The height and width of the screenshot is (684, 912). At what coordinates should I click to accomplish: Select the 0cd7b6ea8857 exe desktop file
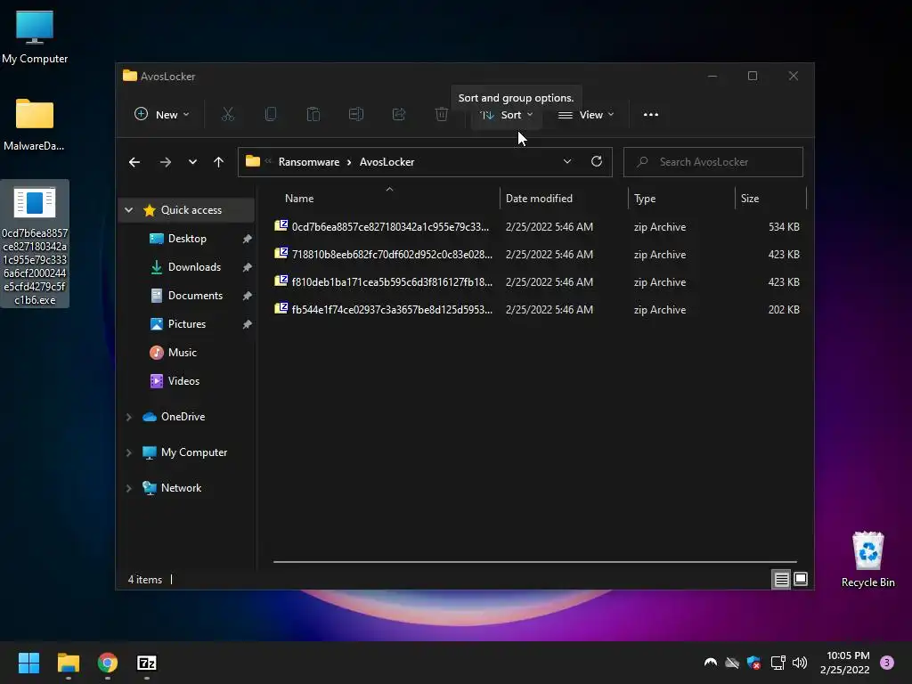point(35,244)
